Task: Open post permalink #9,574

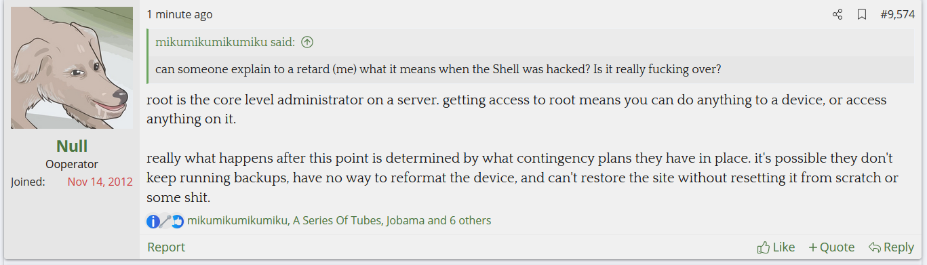Action: [x=897, y=14]
